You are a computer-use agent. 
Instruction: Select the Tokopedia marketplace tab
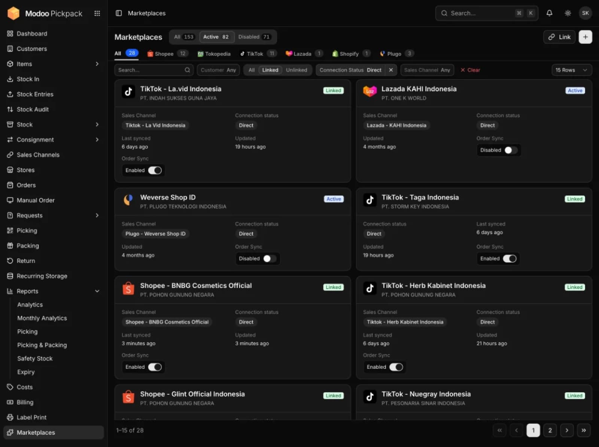214,54
